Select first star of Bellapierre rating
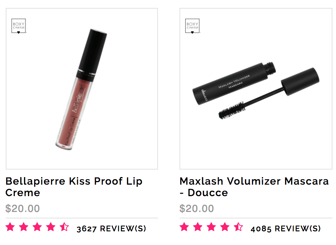Image resolution: width=336 pixels, height=245 pixels. (10, 227)
